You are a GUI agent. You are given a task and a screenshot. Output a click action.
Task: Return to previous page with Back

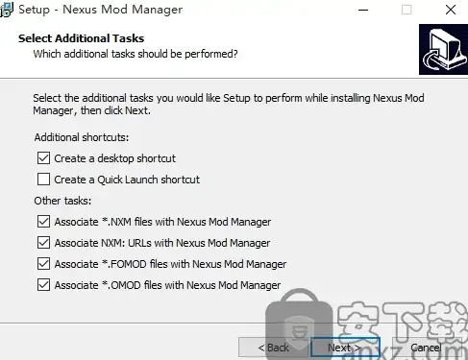point(273,348)
